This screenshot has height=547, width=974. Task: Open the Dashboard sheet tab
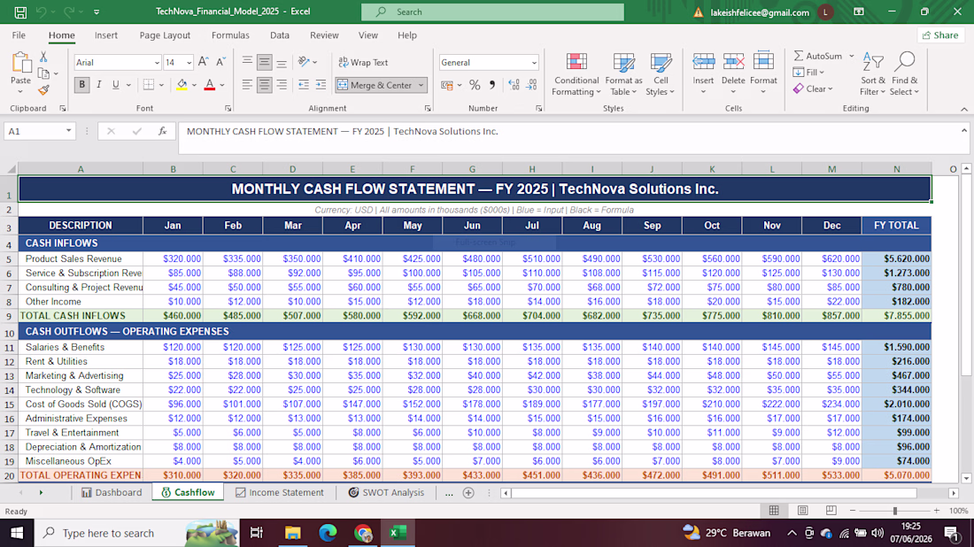112,492
